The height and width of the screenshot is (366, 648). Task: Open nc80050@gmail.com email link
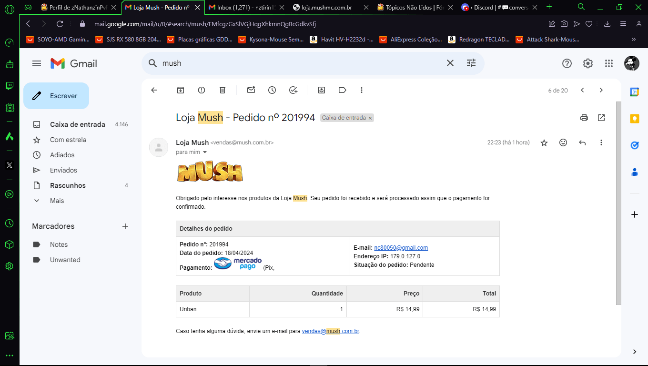pyautogui.click(x=401, y=248)
